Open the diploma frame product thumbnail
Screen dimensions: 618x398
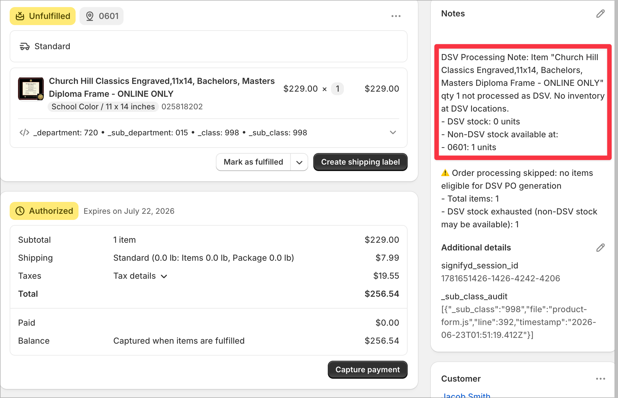(31, 88)
